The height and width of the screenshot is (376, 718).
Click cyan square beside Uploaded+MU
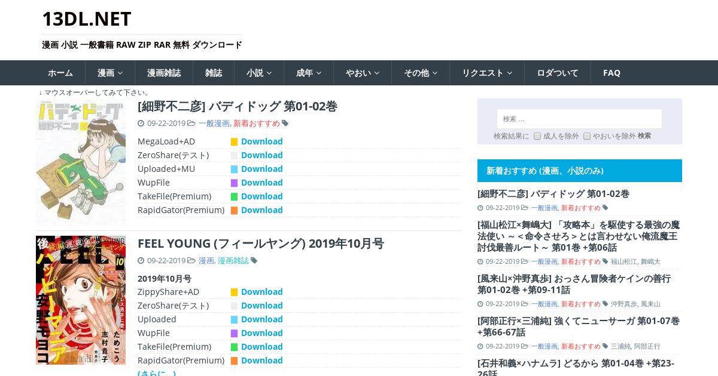235,169
